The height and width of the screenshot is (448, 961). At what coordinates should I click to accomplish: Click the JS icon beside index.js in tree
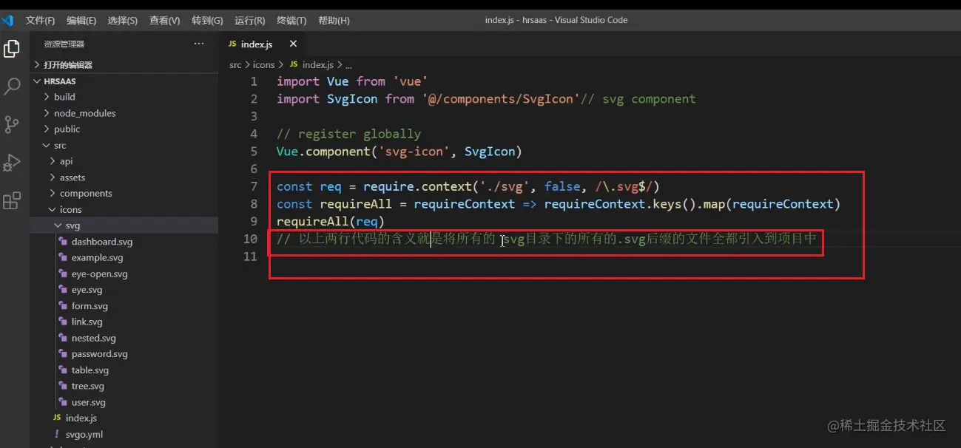click(x=57, y=418)
